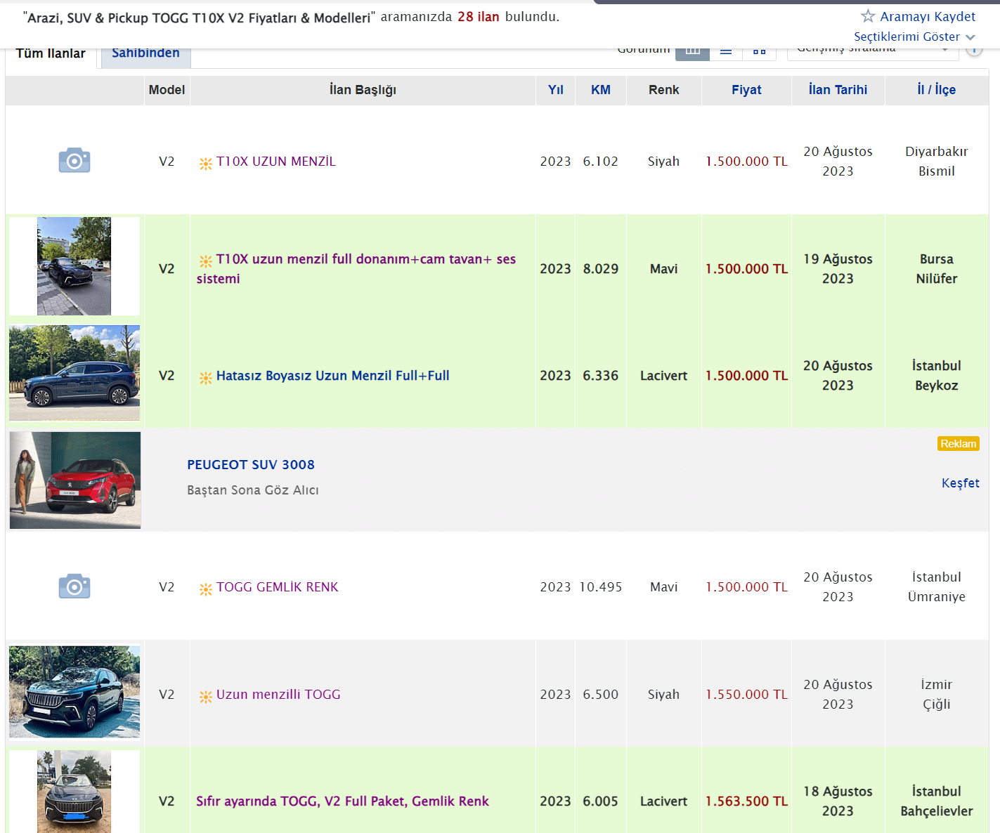1000x833 pixels.
Task: Open the red Peugeot 3008 ad image
Action: (x=75, y=480)
